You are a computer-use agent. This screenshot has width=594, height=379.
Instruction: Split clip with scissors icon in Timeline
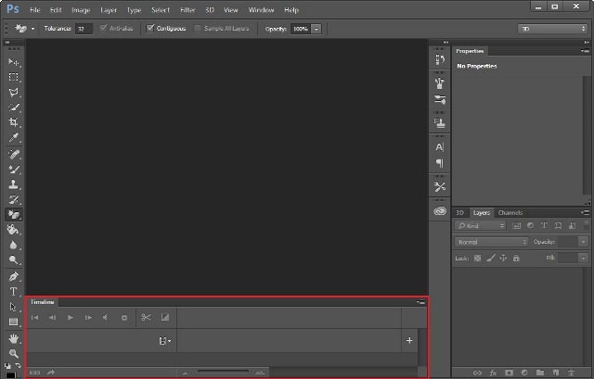(147, 317)
